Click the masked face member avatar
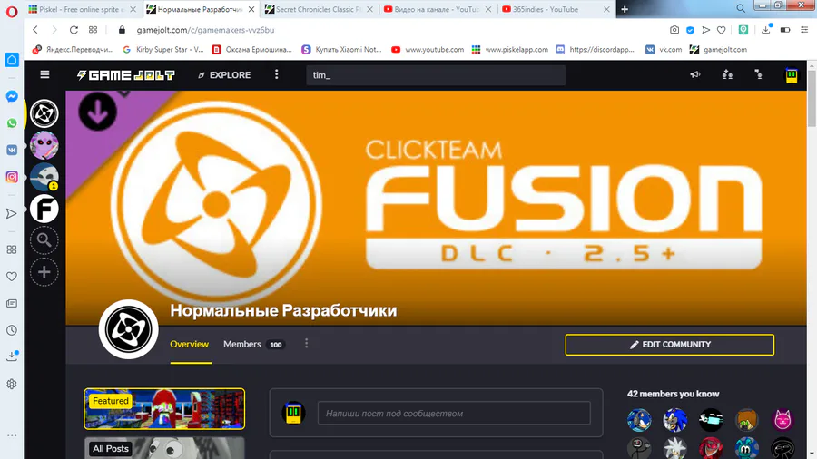817x459 pixels. pos(711,421)
